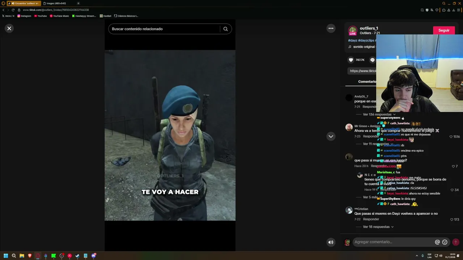Open File Explorer from the taskbar
The height and width of the screenshot is (260, 463).
click(x=22, y=256)
